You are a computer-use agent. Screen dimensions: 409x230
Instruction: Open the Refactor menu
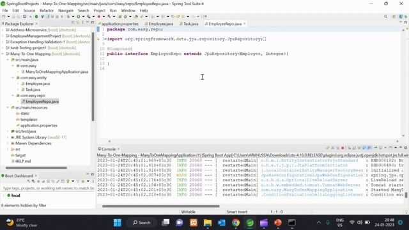tap(47, 10)
